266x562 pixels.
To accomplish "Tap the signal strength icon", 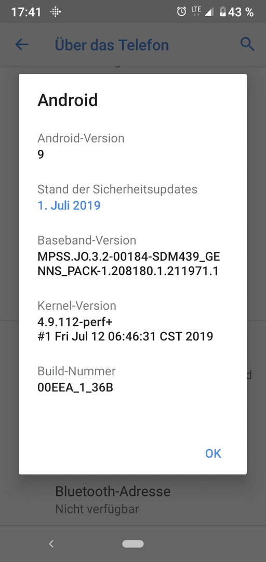I will (209, 12).
